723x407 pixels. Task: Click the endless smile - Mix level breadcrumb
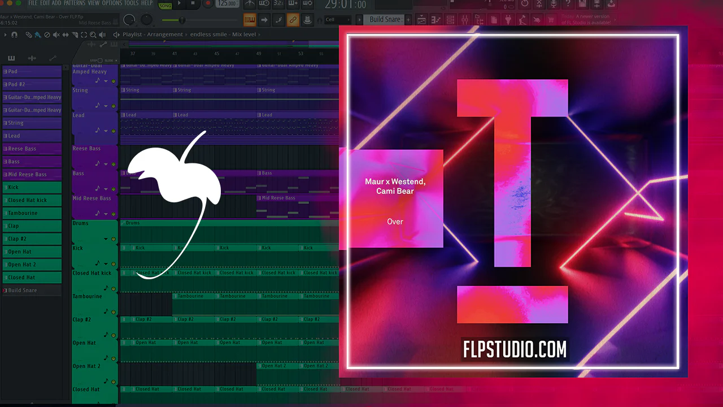[x=223, y=34]
